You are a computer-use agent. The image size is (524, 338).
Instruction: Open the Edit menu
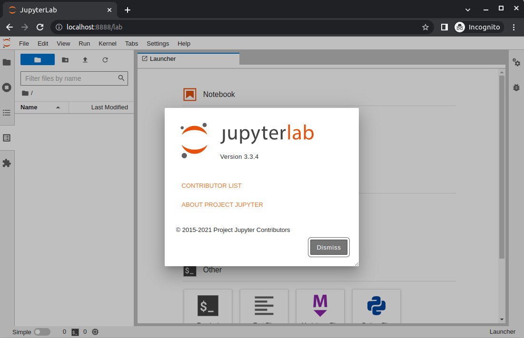(x=43, y=44)
